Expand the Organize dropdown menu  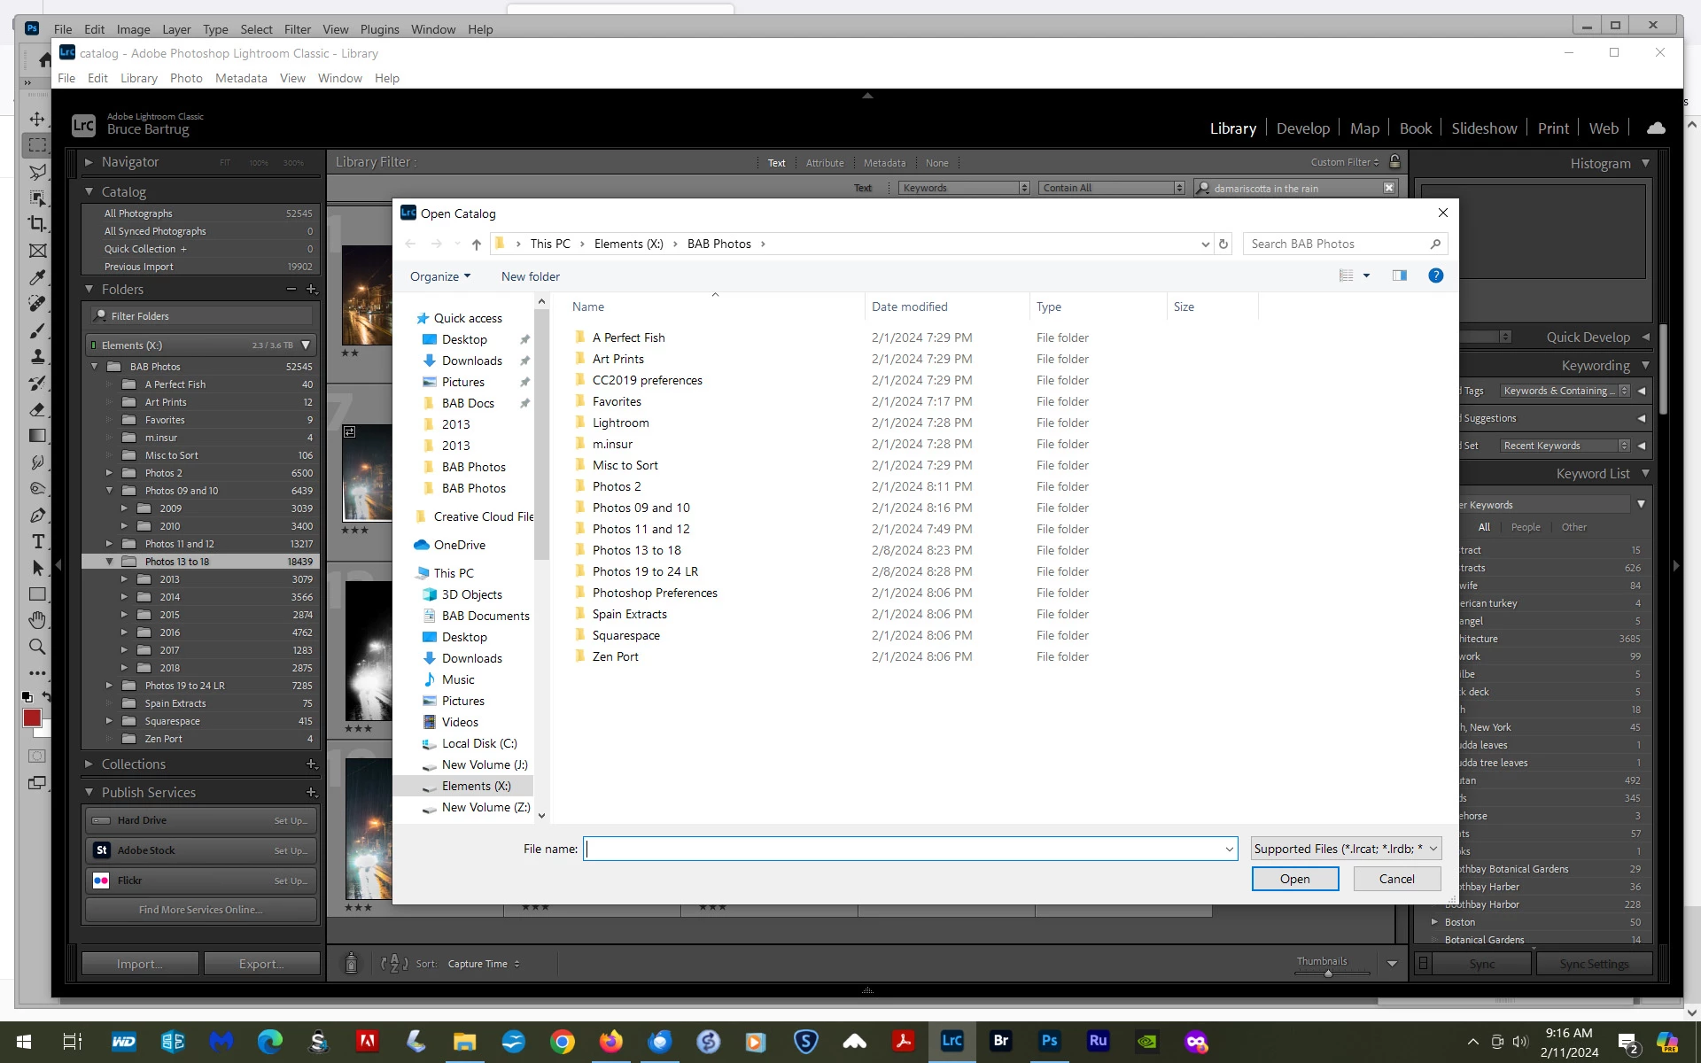coord(440,276)
